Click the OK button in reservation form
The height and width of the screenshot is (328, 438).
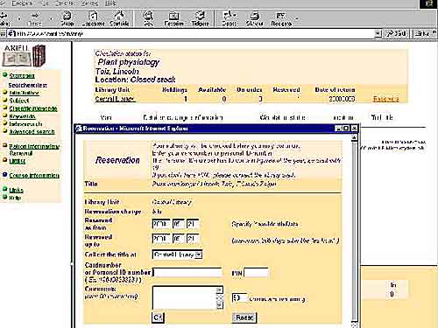[x=158, y=318]
